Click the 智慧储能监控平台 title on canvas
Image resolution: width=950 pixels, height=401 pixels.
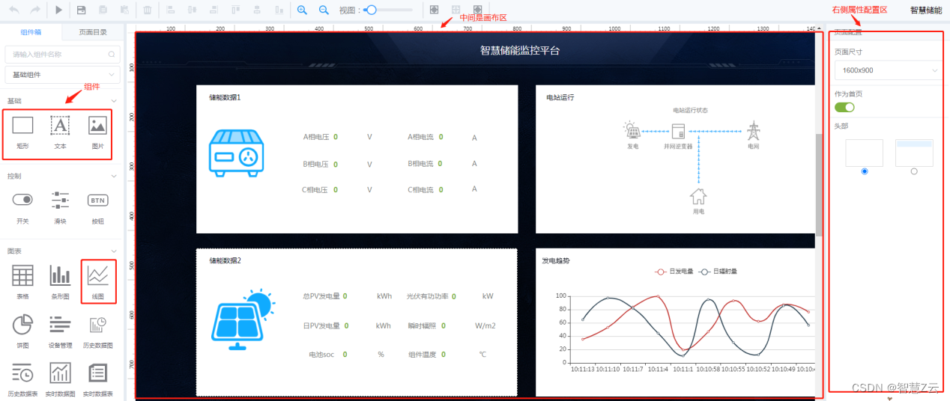click(520, 51)
